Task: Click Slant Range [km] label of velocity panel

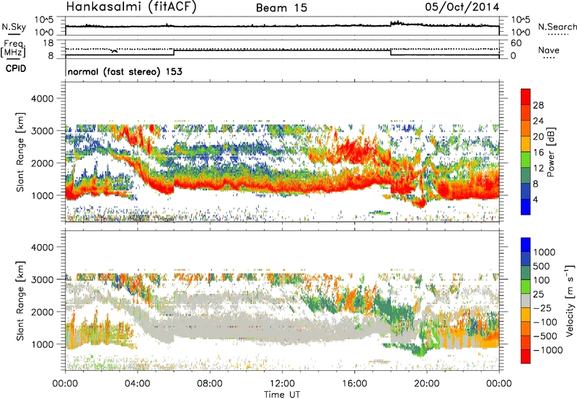Action: click(x=20, y=300)
